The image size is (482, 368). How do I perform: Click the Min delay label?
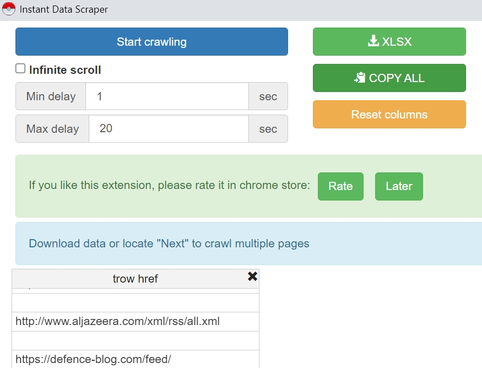pos(51,96)
